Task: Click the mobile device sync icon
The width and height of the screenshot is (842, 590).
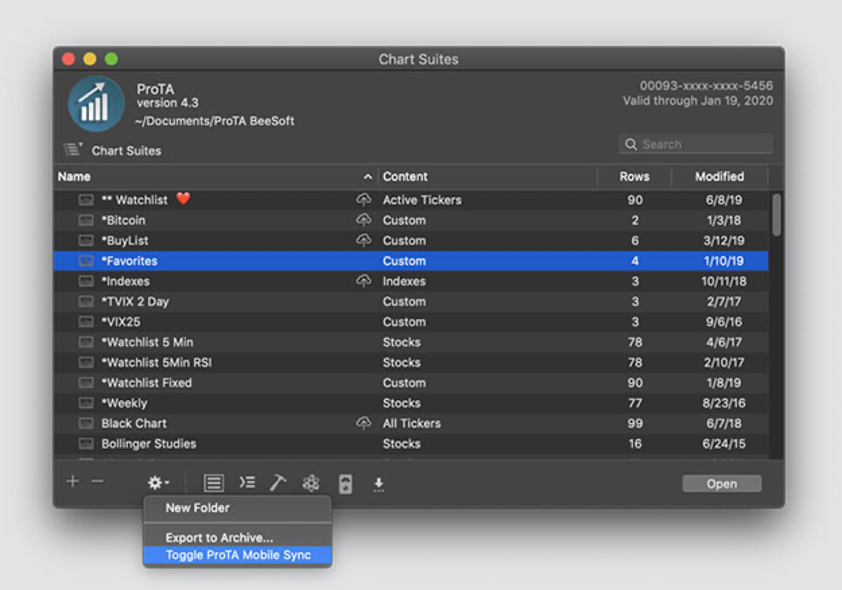Action: (x=345, y=484)
